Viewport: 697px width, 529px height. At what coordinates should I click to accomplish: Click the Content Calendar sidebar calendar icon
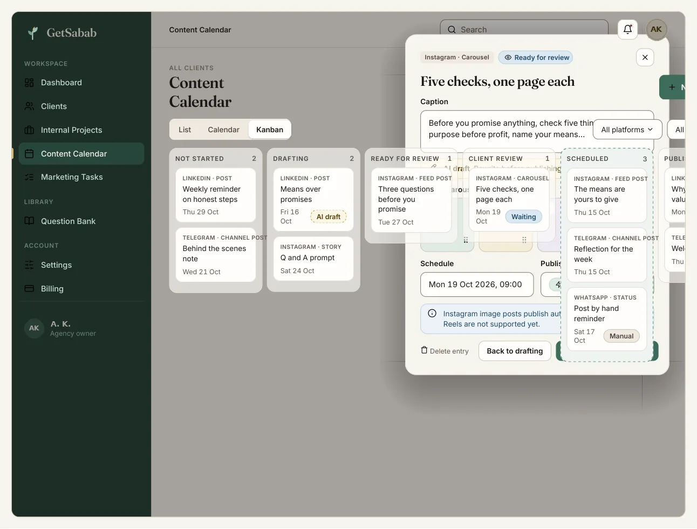(29, 154)
